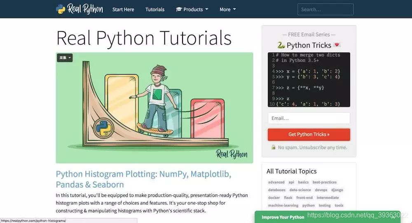Select the intermediate topic tag
Viewport: 412px width, 223px height.
(328, 197)
